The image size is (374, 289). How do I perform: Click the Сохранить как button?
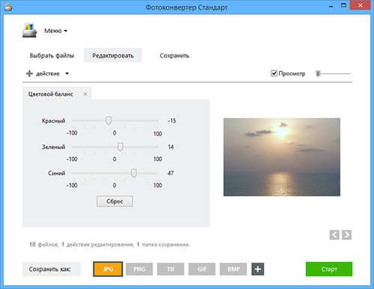[52, 269]
